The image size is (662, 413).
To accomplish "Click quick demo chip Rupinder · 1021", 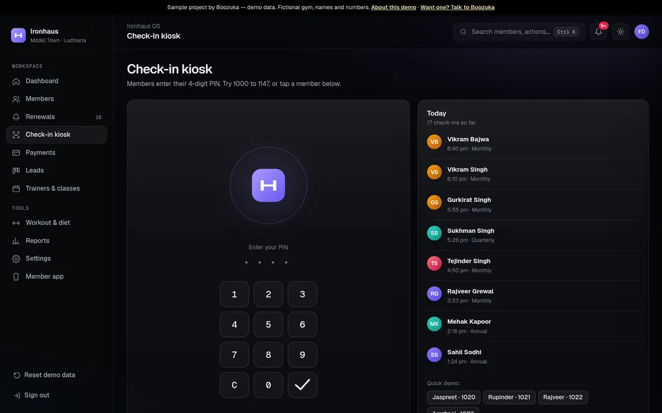I will 509,398.
